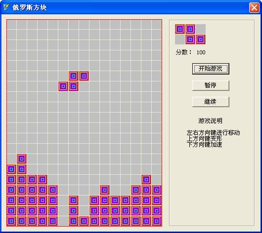Click bottom-right block of next-piece preview
Screen dimensions: 262x233
[201, 39]
